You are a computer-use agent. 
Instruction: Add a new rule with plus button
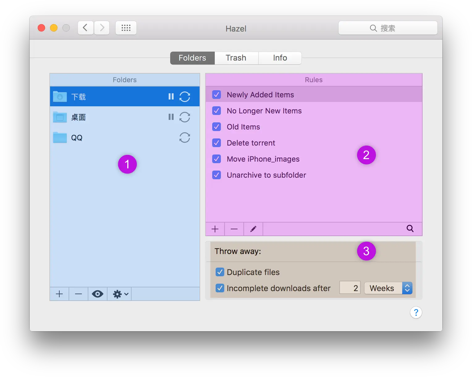coord(215,229)
